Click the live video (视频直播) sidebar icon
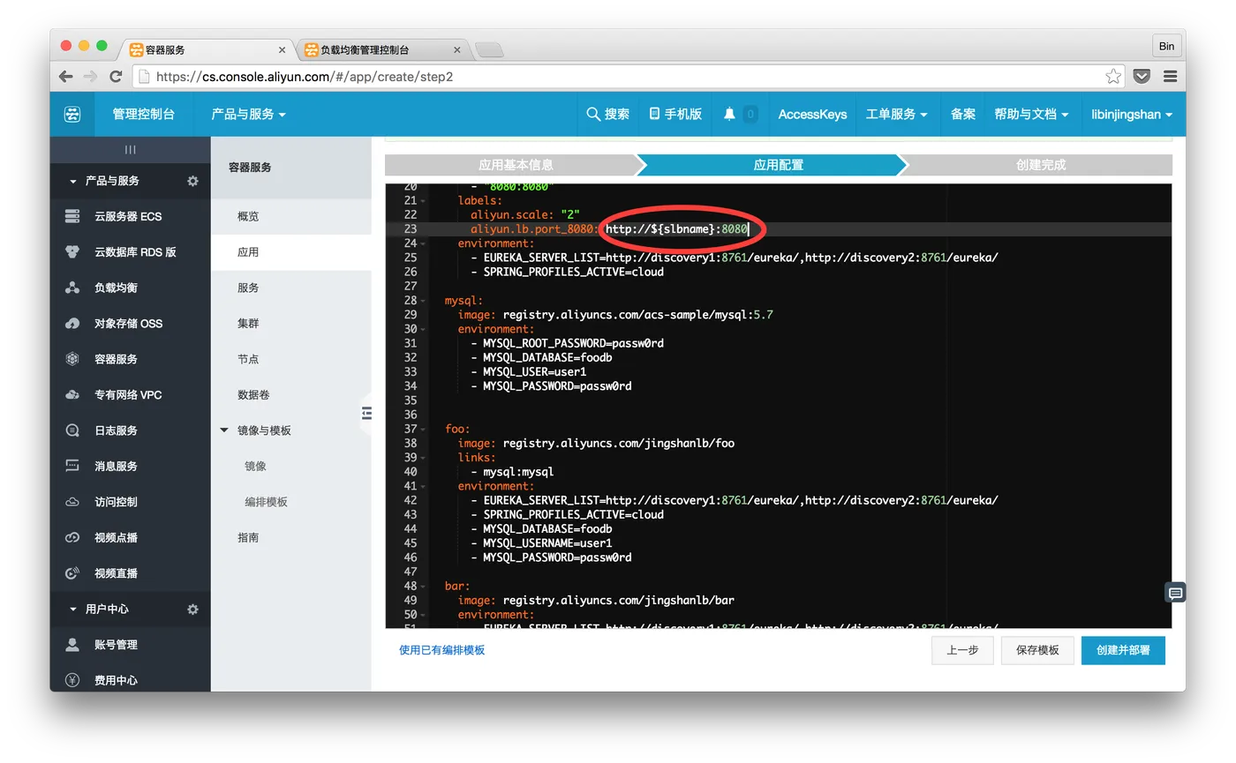Viewport: 1236px width, 763px height. (x=72, y=573)
